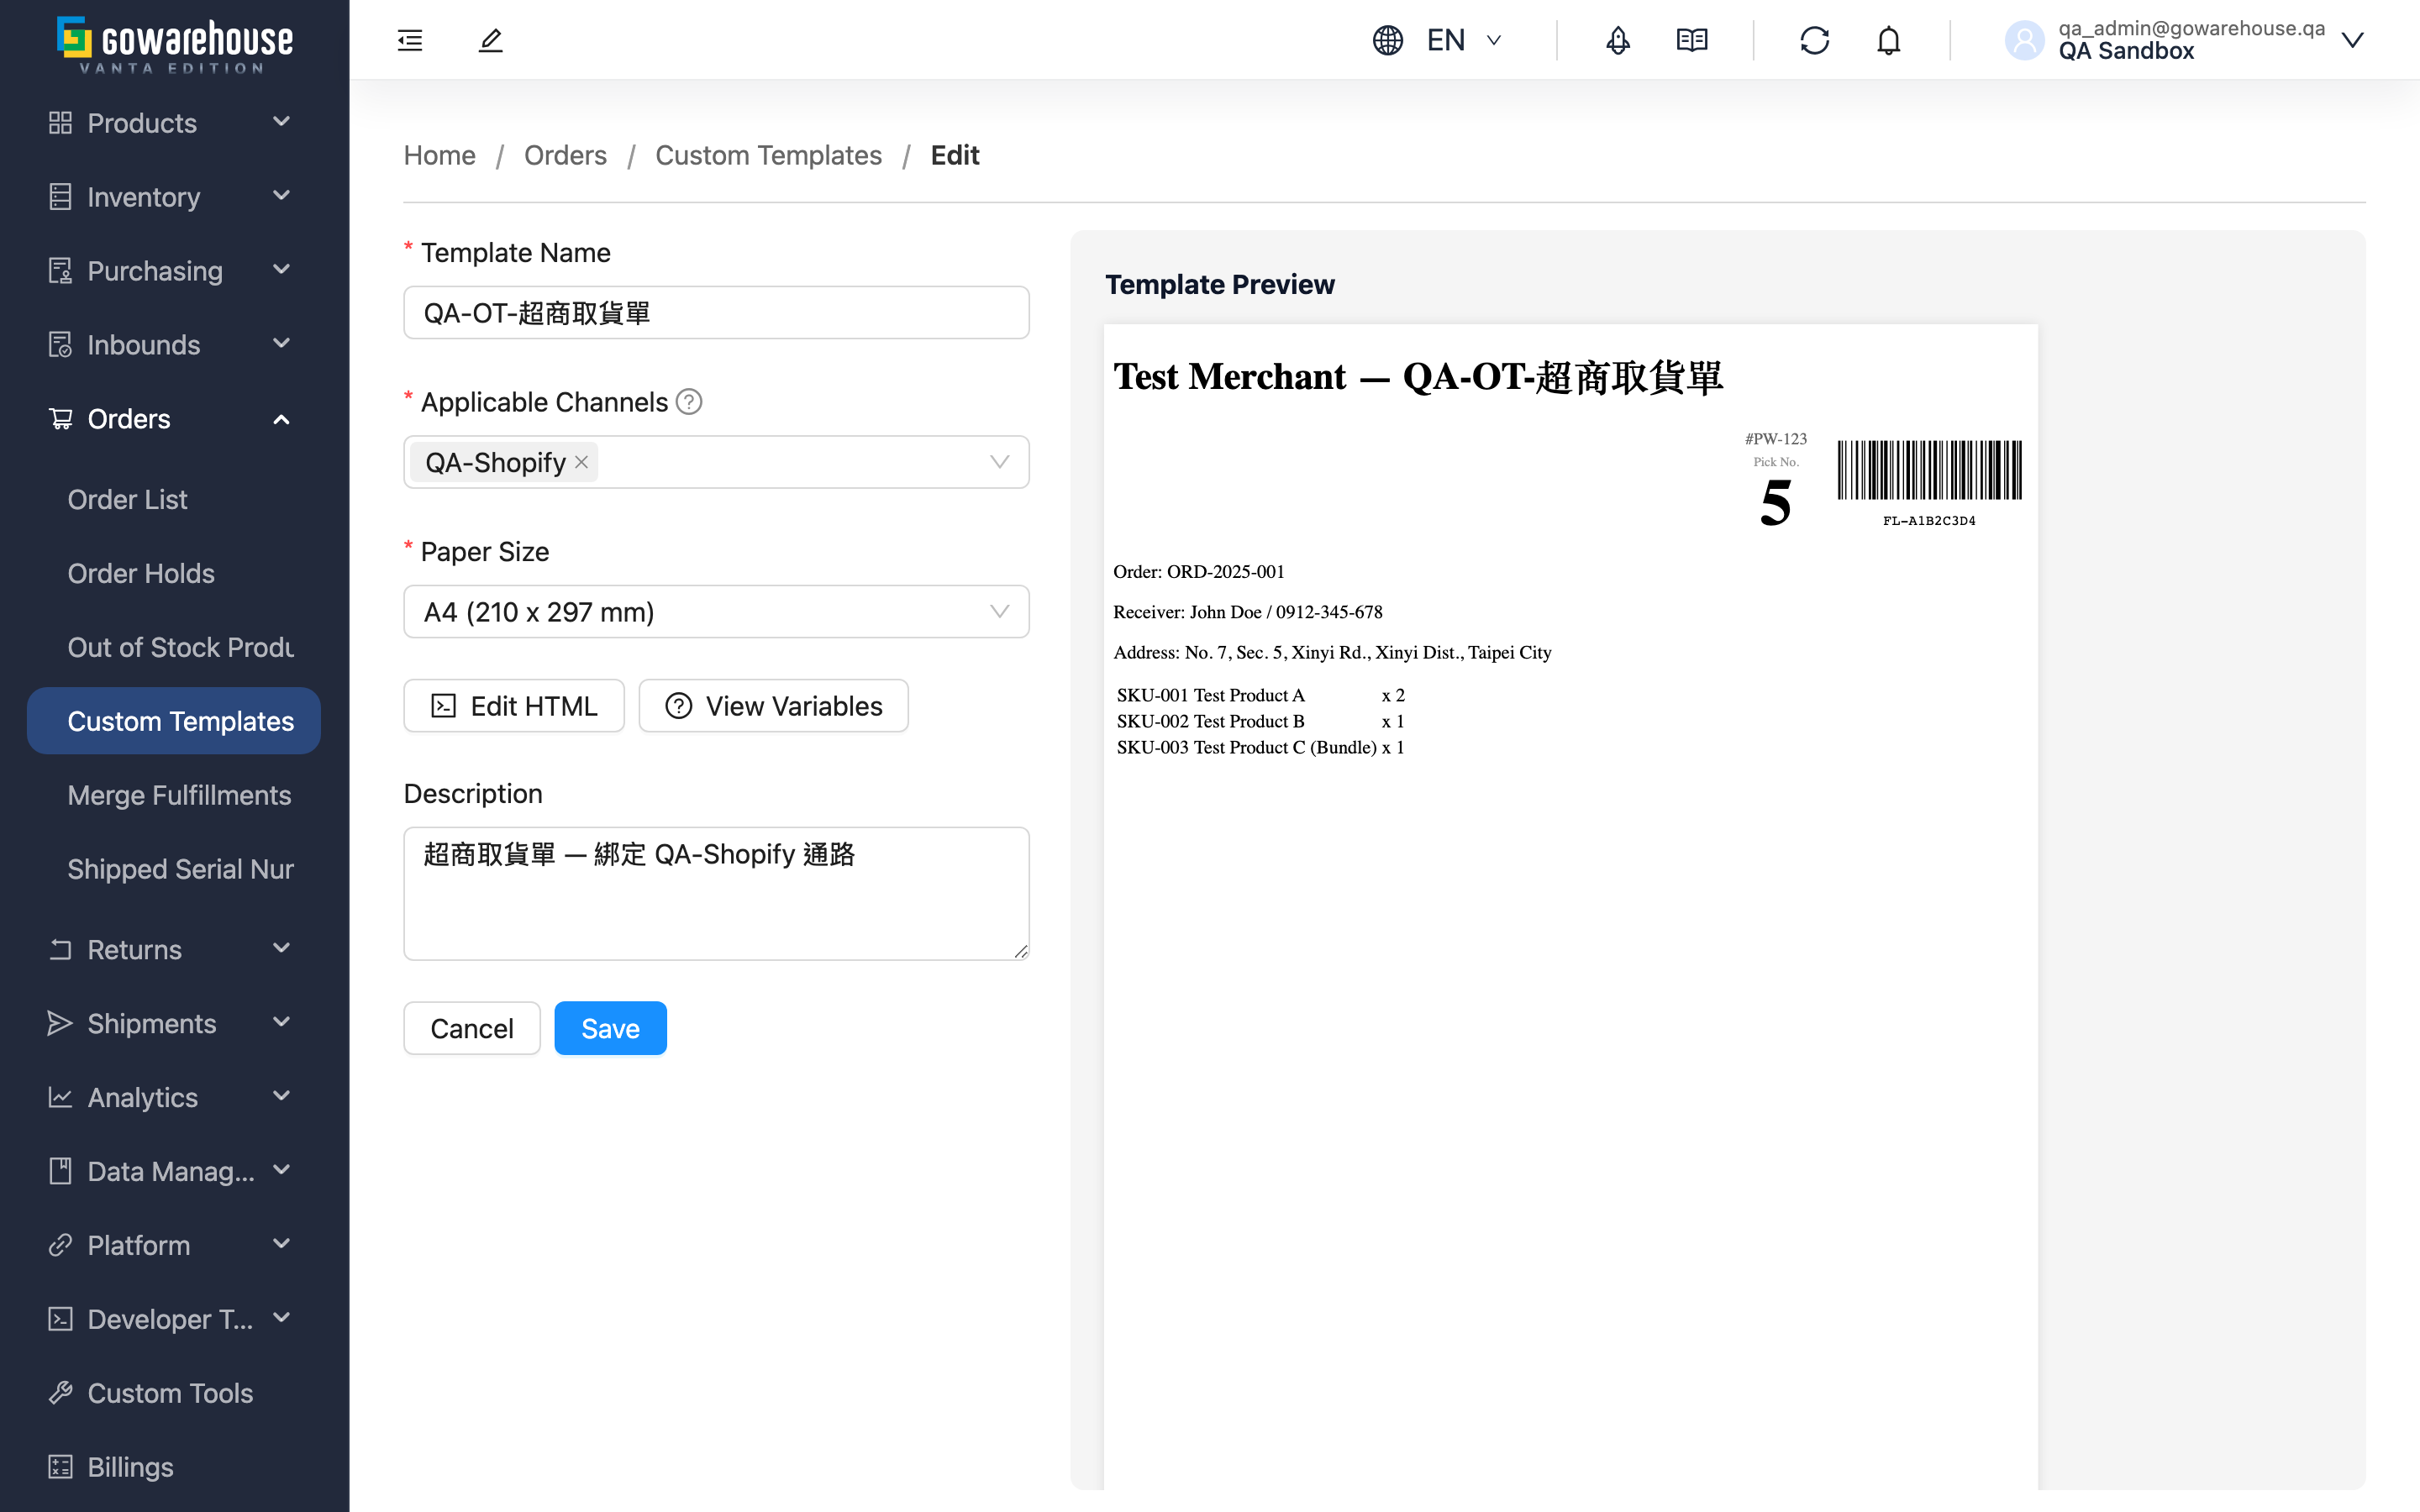Click the Products grid icon
Screen dimensions: 2420x1512
pos(60,122)
